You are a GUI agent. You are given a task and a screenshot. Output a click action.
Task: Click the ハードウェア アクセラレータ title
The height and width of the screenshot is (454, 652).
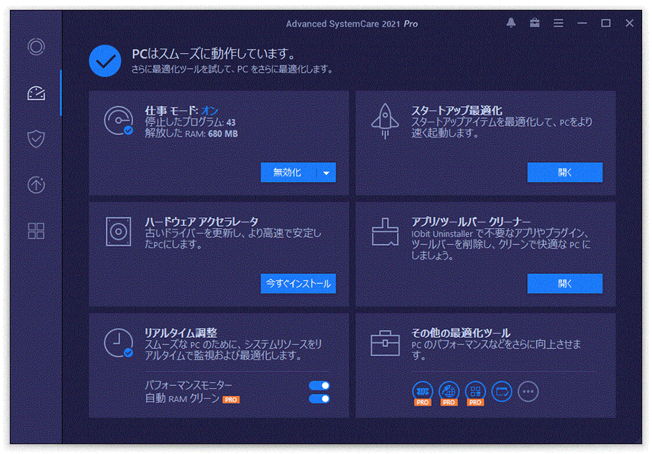pyautogui.click(x=202, y=222)
